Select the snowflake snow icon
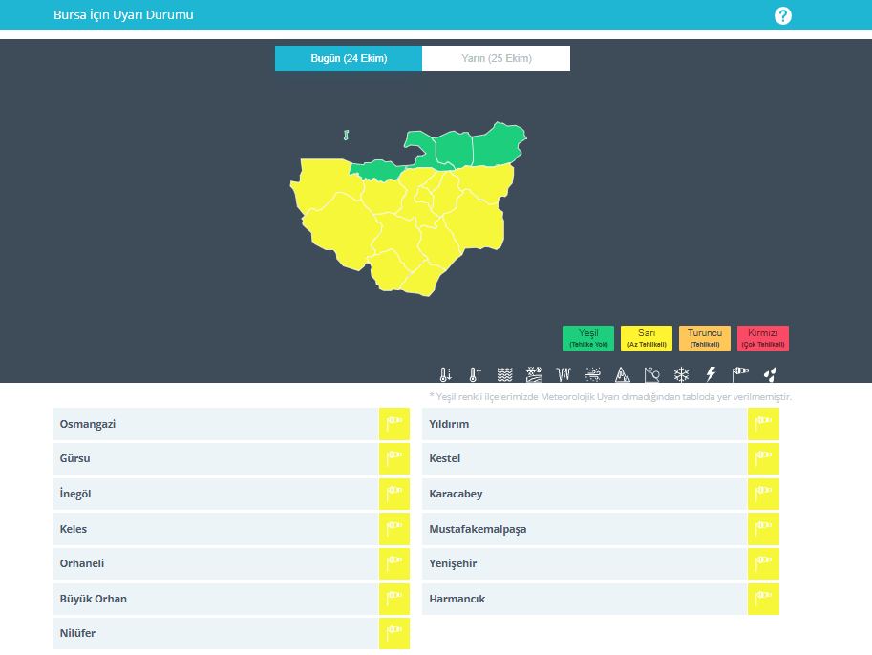The height and width of the screenshot is (655, 872). [681, 374]
